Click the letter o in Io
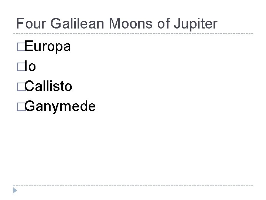 click(x=32, y=67)
